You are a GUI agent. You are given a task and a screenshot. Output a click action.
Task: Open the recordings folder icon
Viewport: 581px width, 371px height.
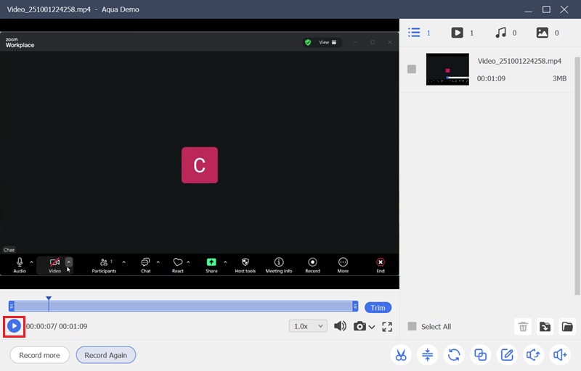[567, 327]
